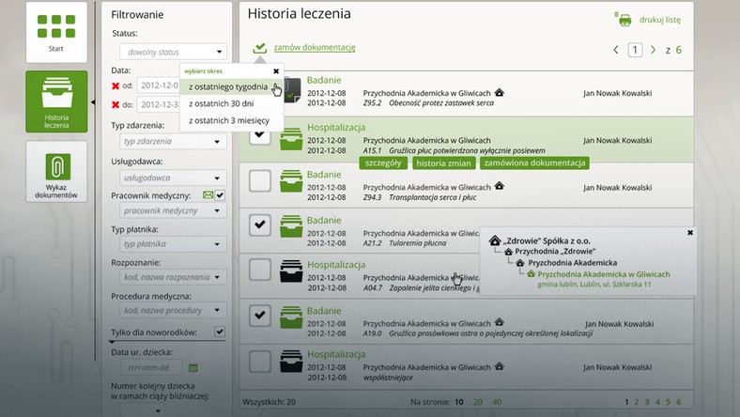Check the Z94.3 Badanie row checkbox
740x417 pixels.
260,181
